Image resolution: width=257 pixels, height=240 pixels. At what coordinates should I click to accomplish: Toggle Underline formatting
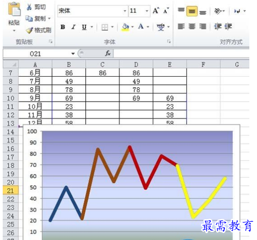pos(84,27)
